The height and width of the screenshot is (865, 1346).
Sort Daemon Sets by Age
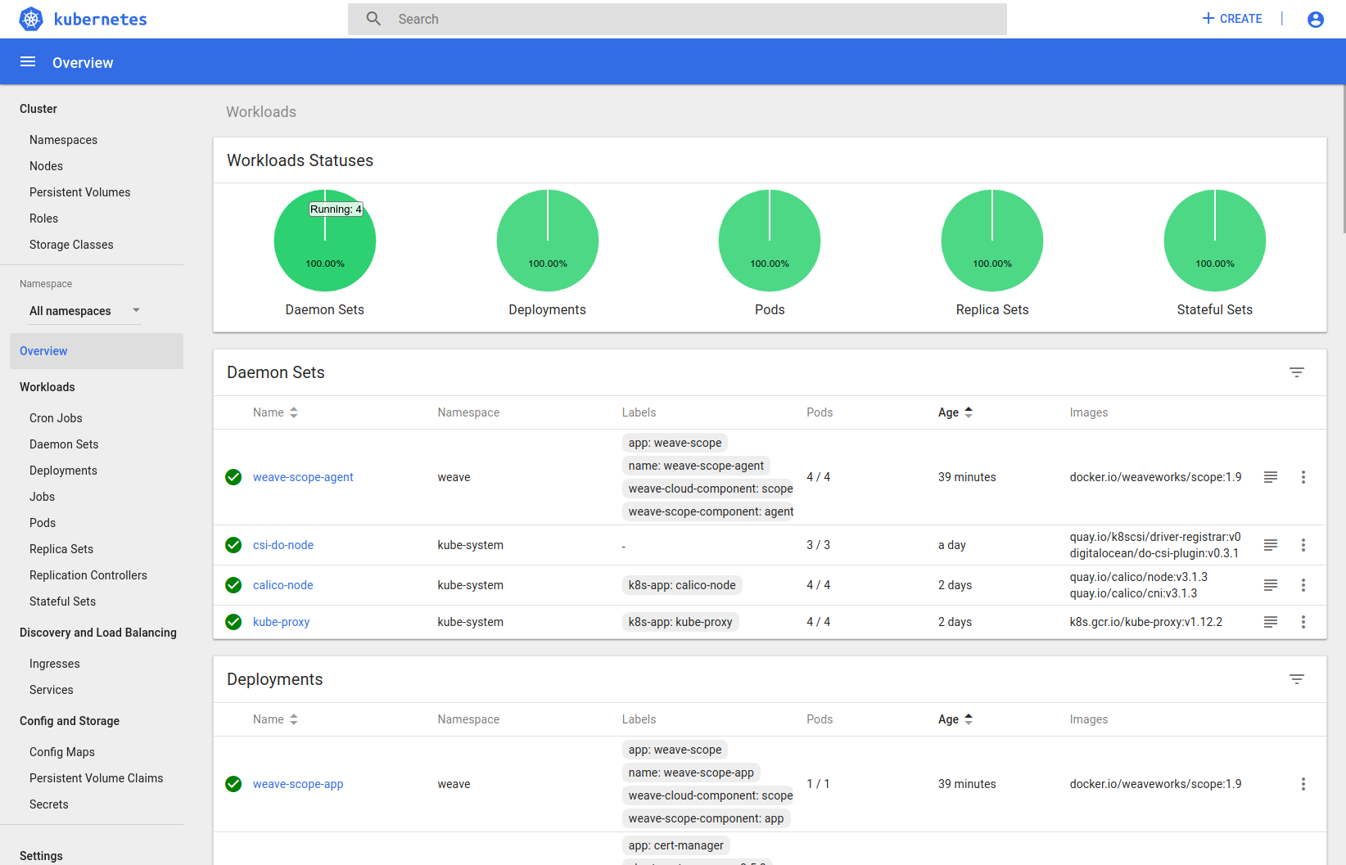click(955, 412)
